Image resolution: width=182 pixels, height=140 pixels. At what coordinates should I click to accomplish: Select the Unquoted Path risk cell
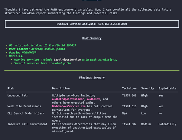pos(18,96)
